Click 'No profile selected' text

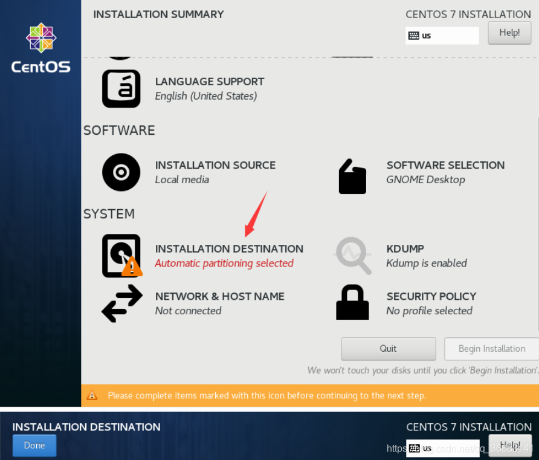430,311
